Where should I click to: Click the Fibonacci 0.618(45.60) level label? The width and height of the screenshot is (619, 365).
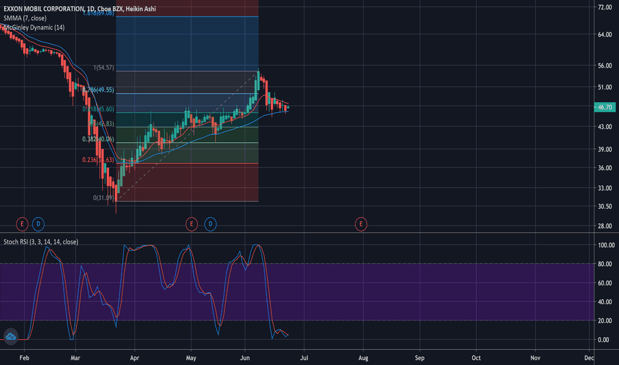point(98,110)
